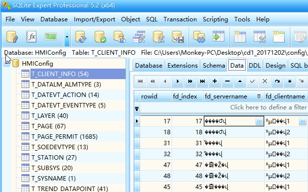This screenshot has width=308, height=192.
Task: Open the Database menu
Action: pyautogui.click(x=54, y=19)
